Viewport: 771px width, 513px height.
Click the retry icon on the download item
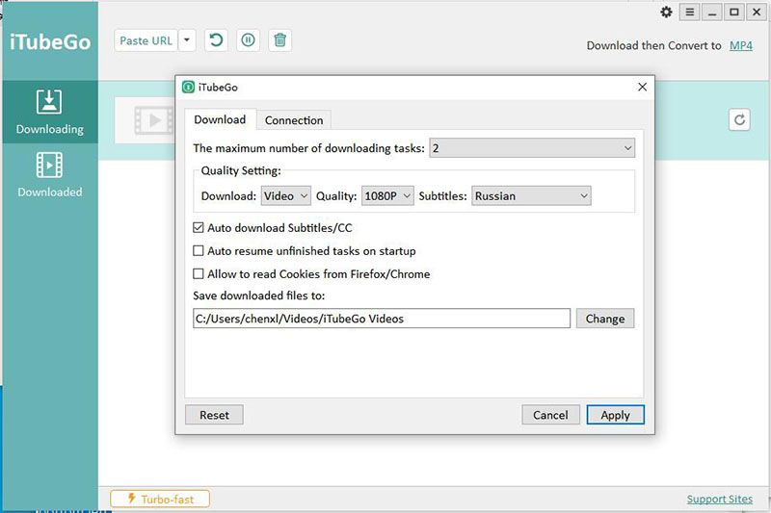739,119
